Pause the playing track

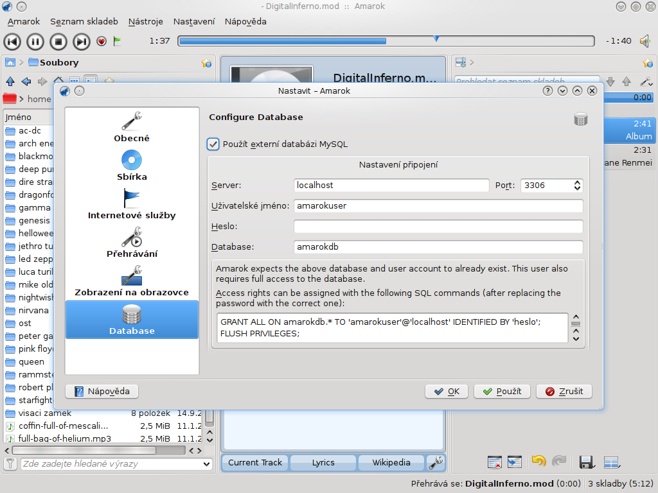[35, 42]
